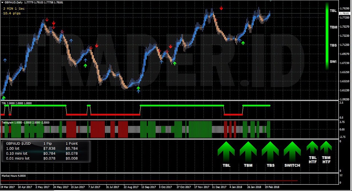Click the '2 May 2017' date on time axis
The width and height of the screenshot is (352, 191).
(x=42, y=187)
